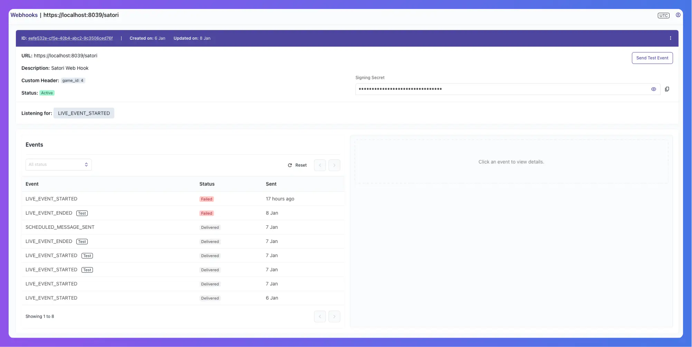
Task: Click the Event column header
Action: (32, 184)
